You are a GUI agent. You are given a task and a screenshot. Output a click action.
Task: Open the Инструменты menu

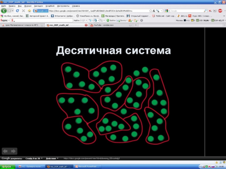[x=63, y=6]
